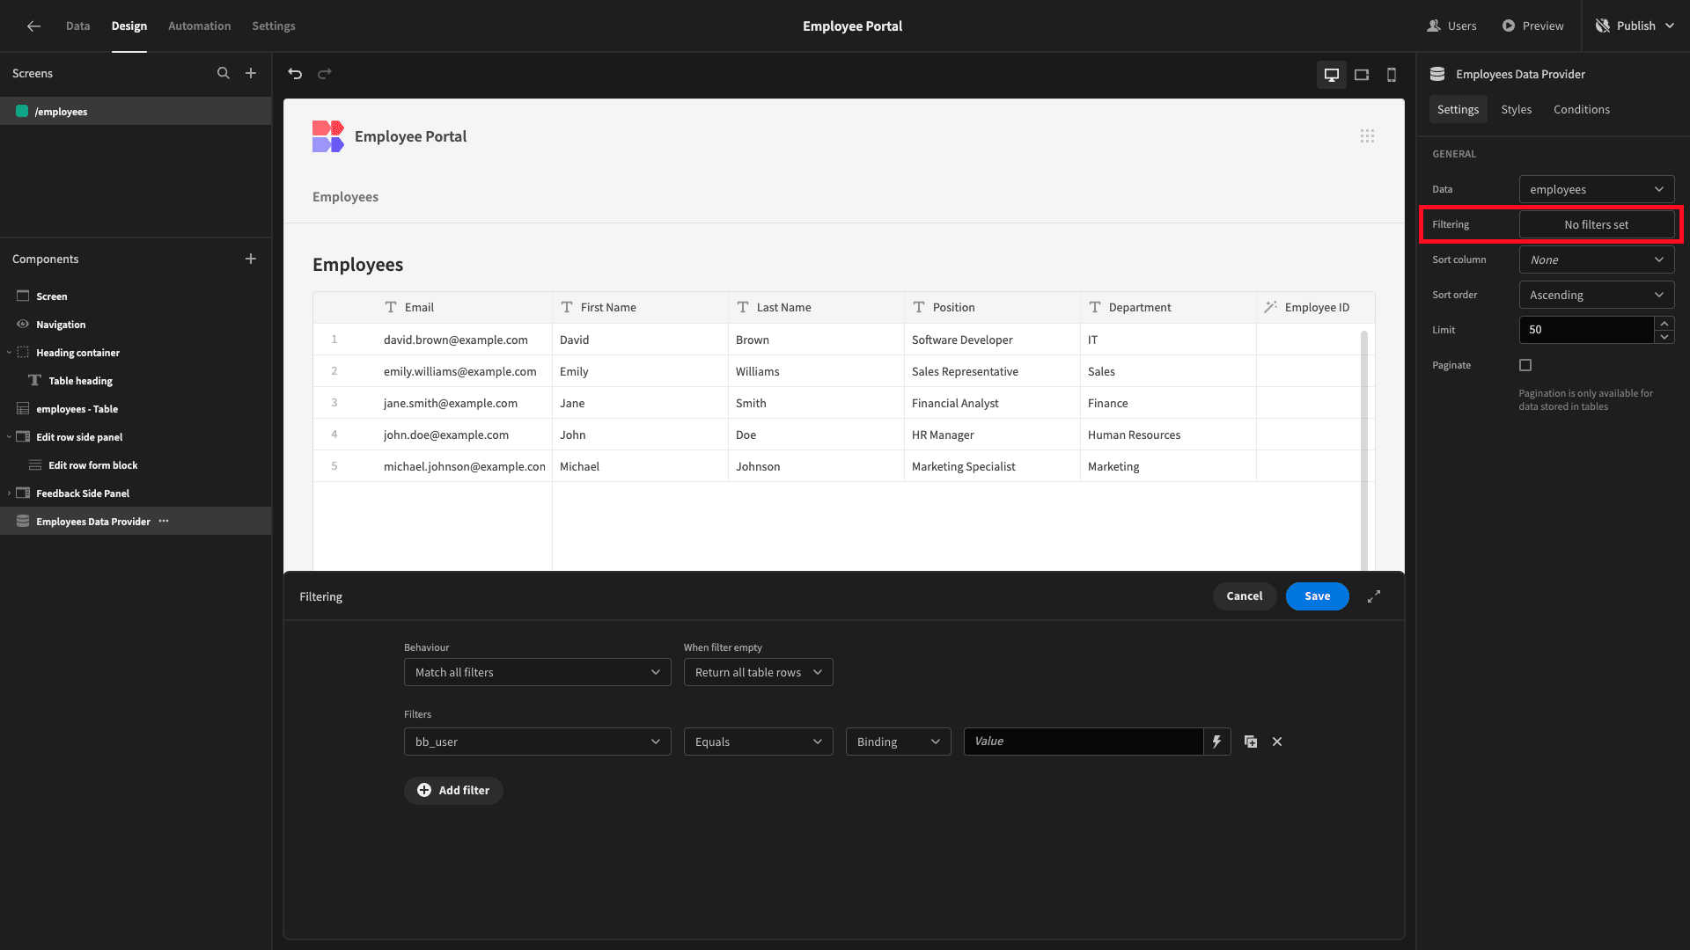Expand the When filter empty dropdown
1690x950 pixels.
754,672
